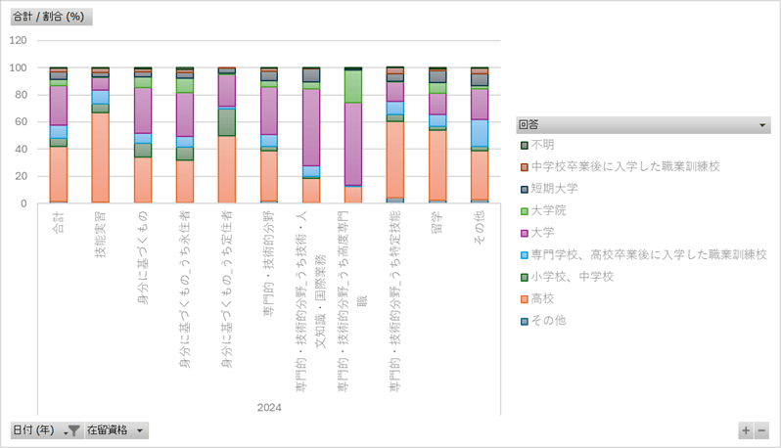
Task: Open the 回答 legend field dropdown
Action: (763, 125)
